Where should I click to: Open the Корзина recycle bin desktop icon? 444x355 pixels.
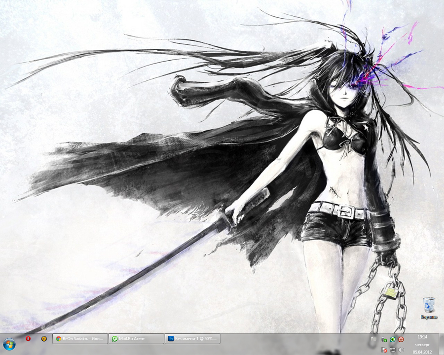429,308
